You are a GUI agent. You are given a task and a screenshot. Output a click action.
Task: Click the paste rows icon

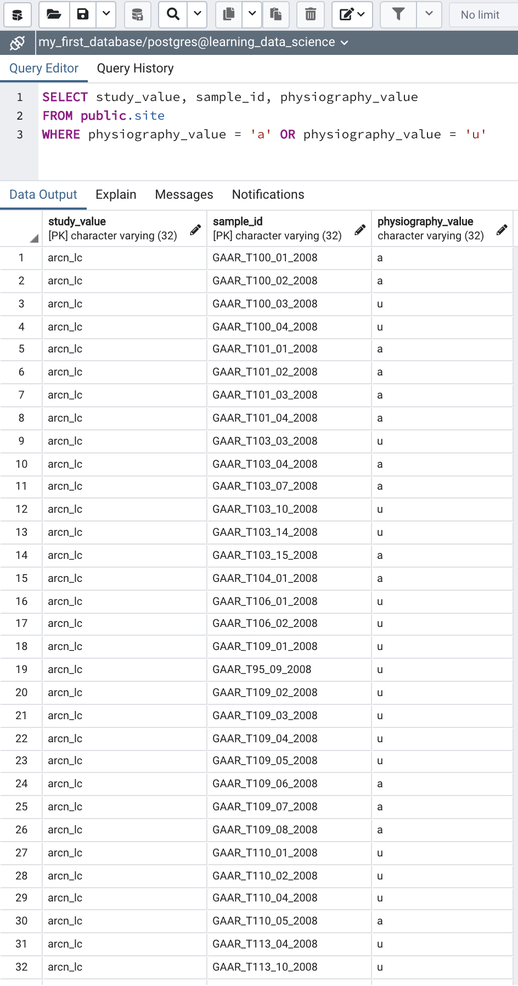(275, 14)
